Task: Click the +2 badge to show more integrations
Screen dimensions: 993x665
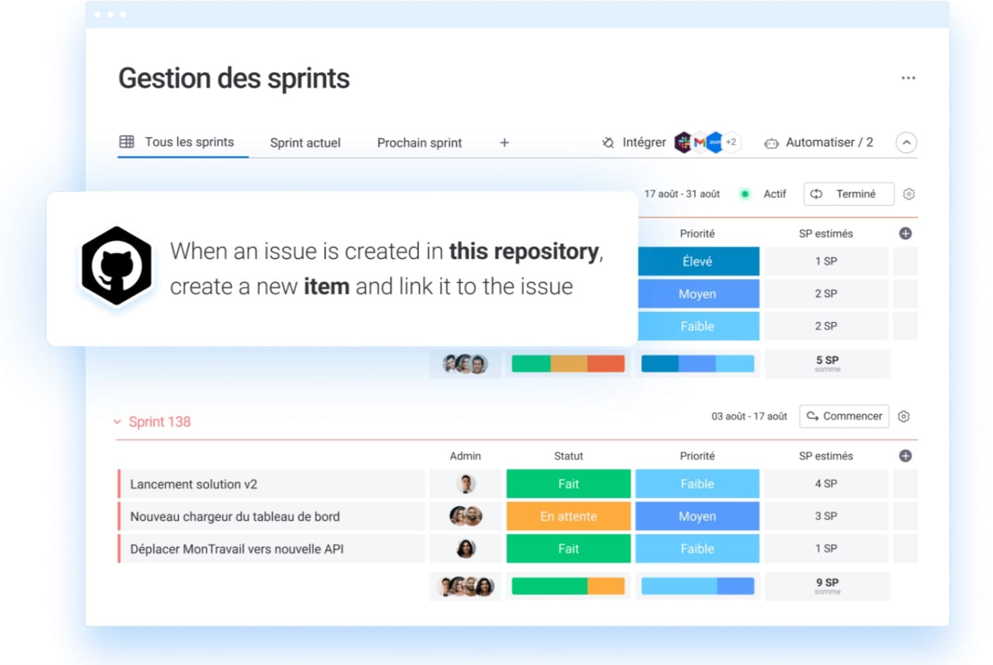Action: pos(731,142)
